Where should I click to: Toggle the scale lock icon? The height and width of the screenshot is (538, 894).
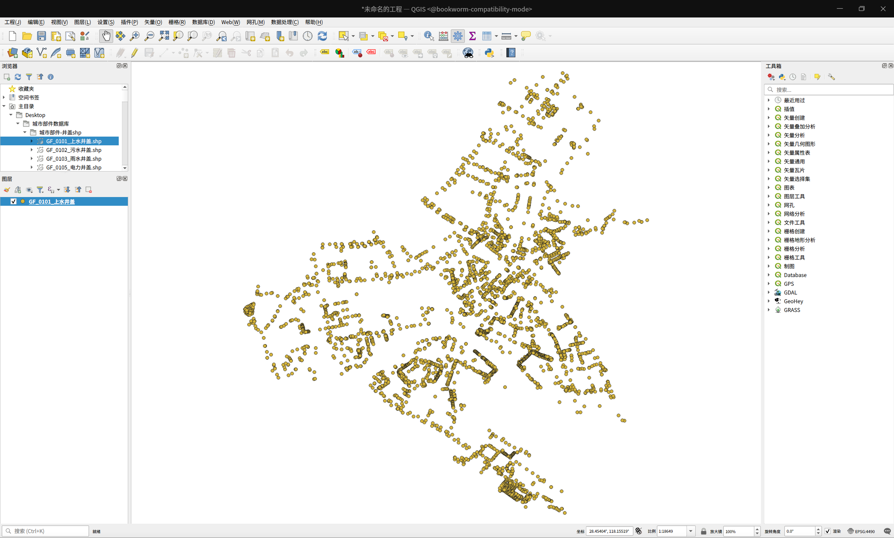703,531
